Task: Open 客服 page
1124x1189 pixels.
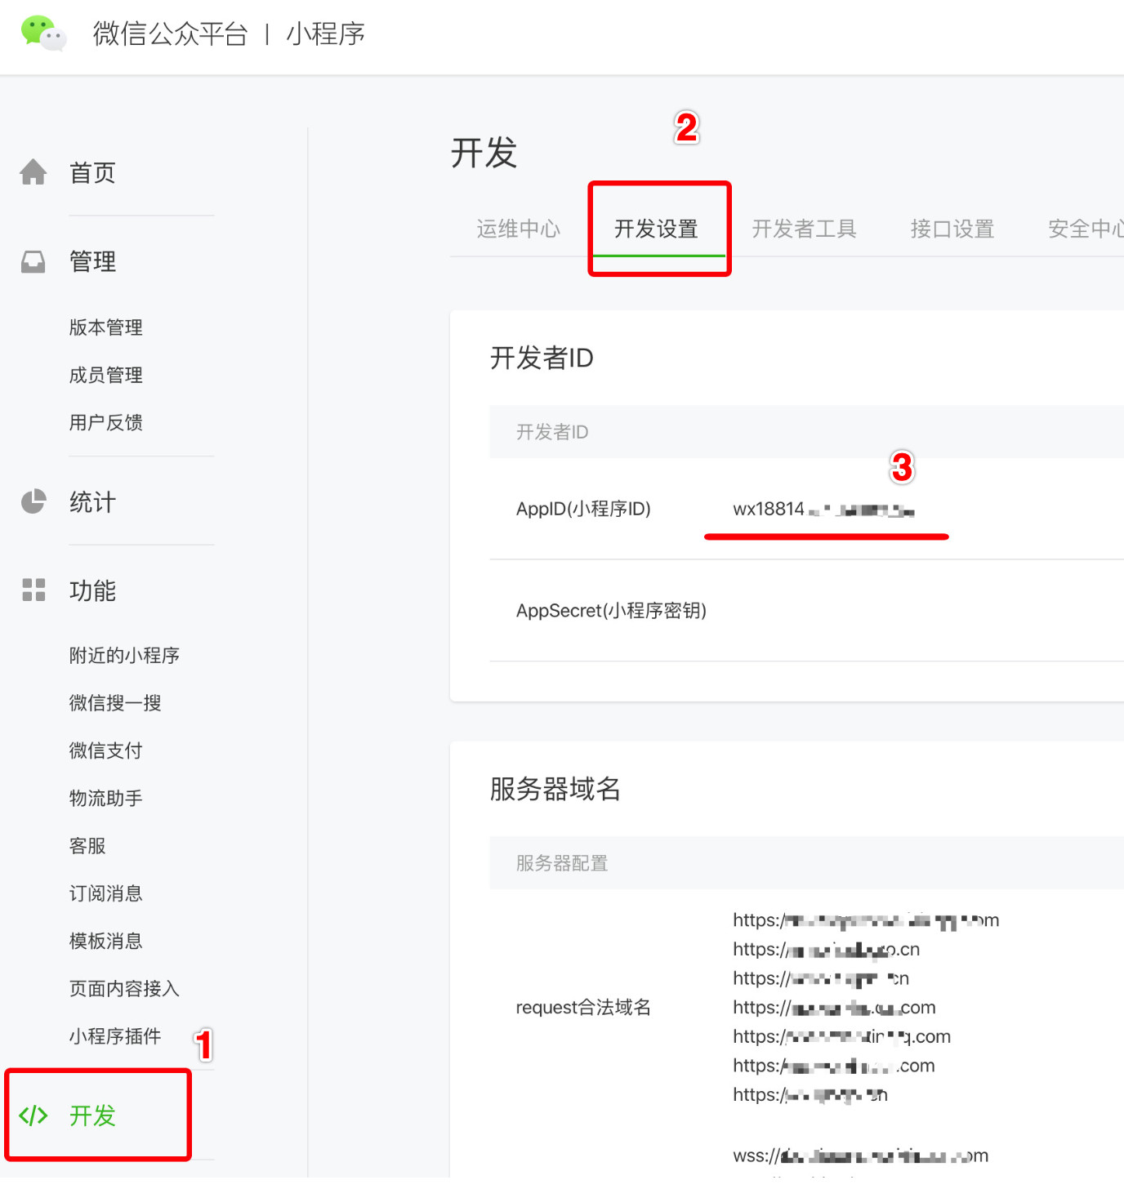Action: (x=87, y=846)
